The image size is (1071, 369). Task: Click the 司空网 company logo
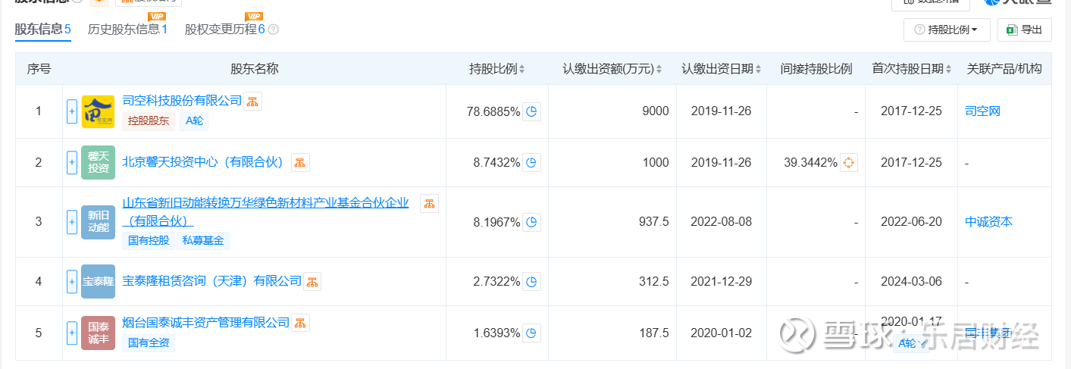pyautogui.click(x=98, y=111)
